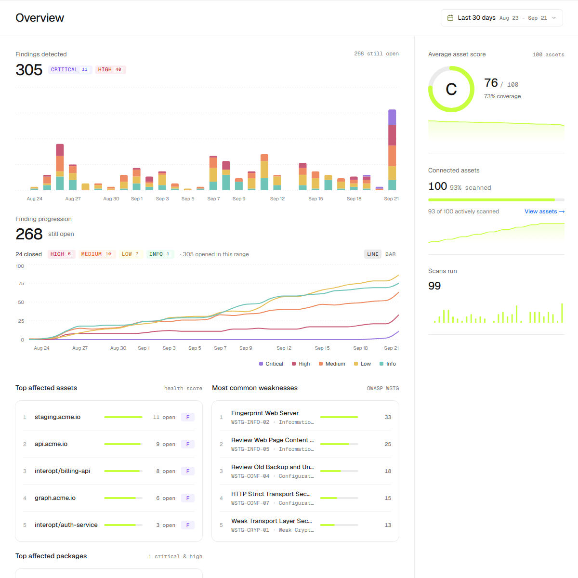Click the Aug 24 bar in findings chart
Viewport: 578px width, 578px height.
coord(34,188)
